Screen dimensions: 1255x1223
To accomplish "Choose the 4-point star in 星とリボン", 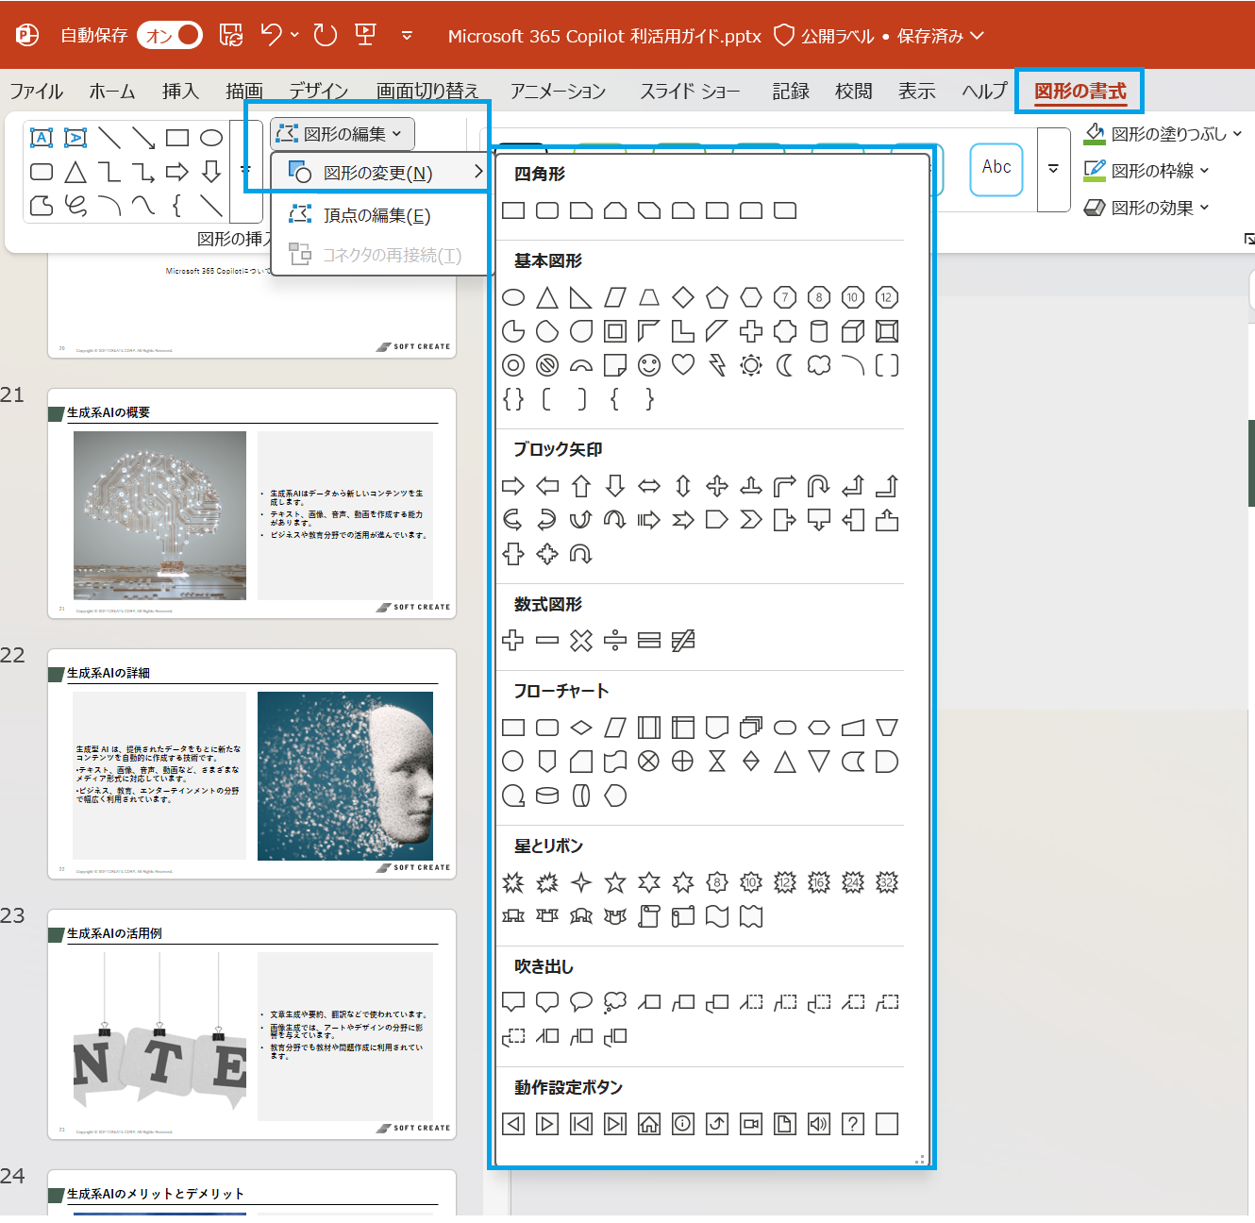I will (x=581, y=882).
